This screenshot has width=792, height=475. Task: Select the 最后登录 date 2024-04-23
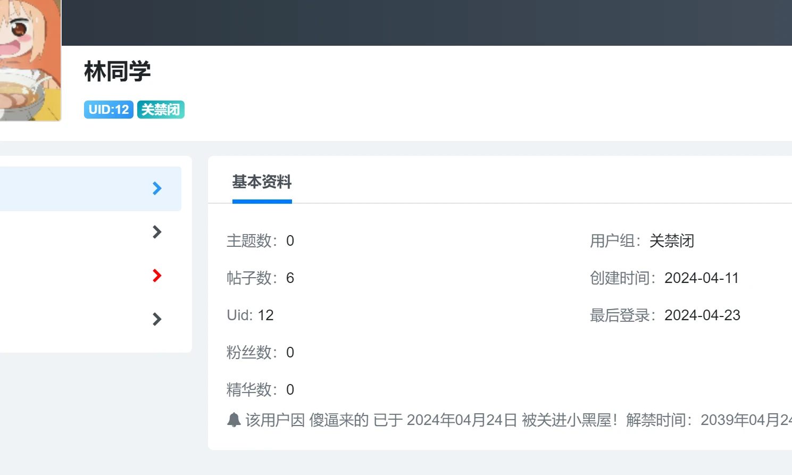tap(702, 315)
